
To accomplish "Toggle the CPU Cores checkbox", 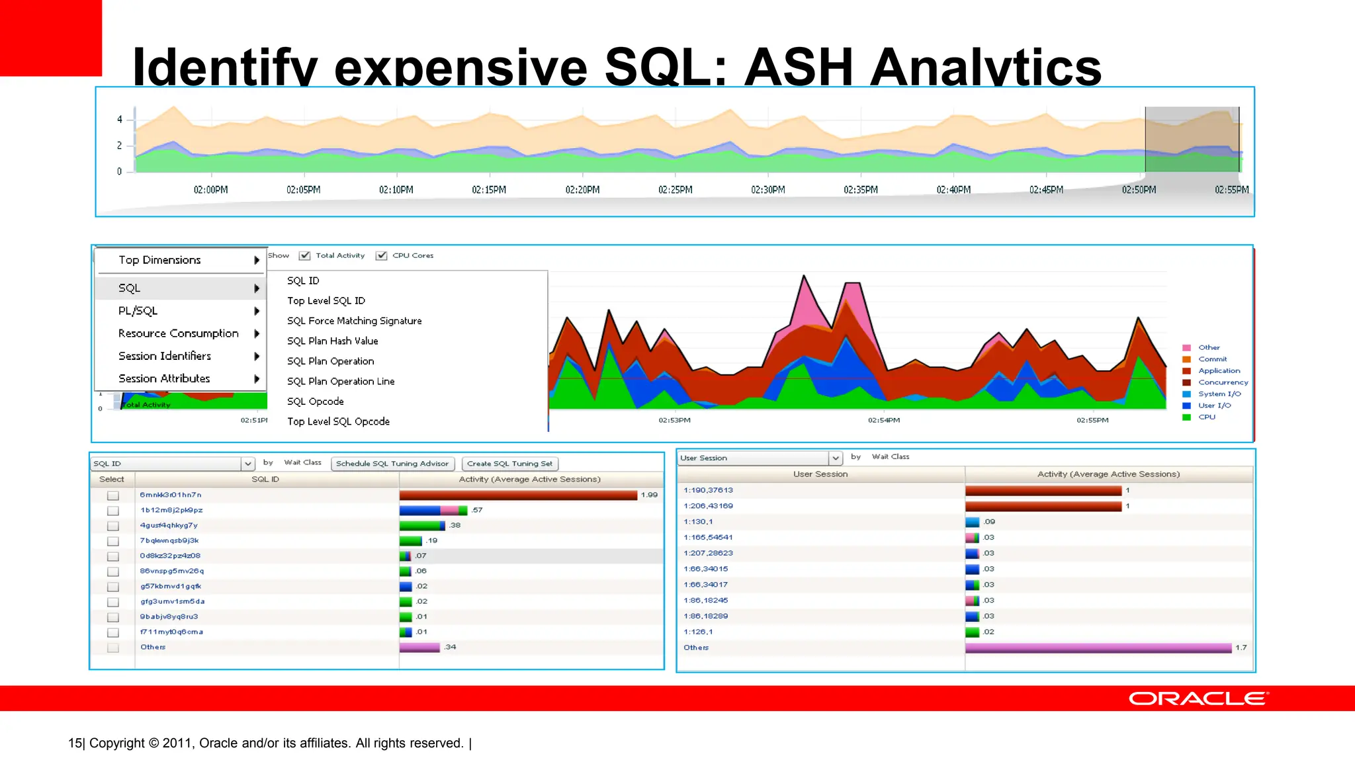I will pos(382,256).
